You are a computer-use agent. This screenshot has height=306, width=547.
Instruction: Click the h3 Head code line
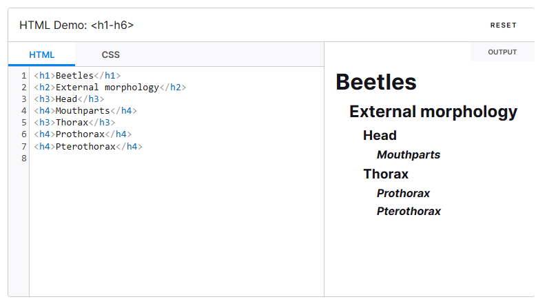[x=69, y=99]
